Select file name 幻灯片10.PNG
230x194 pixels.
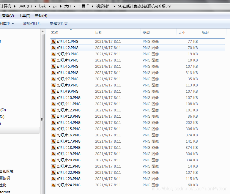point(69,98)
